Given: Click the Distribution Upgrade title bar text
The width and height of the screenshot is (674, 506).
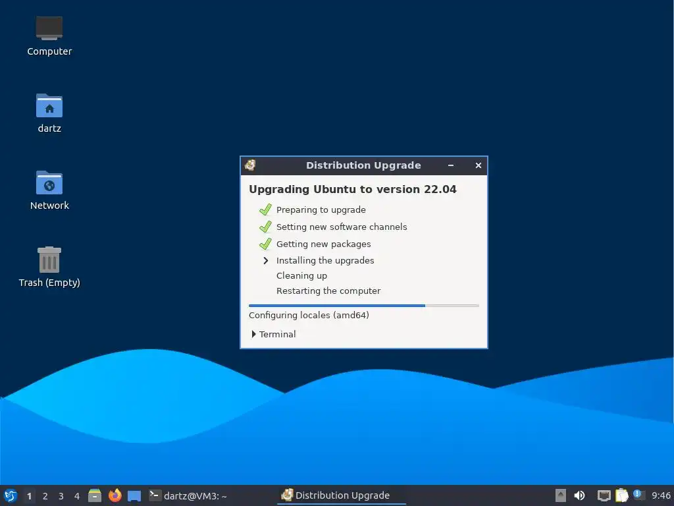Looking at the screenshot, I should tap(363, 165).
